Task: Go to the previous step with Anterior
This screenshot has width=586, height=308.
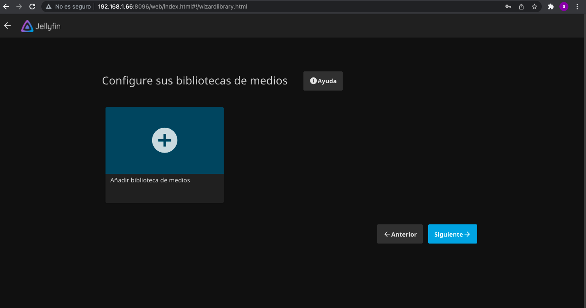Action: [400, 234]
